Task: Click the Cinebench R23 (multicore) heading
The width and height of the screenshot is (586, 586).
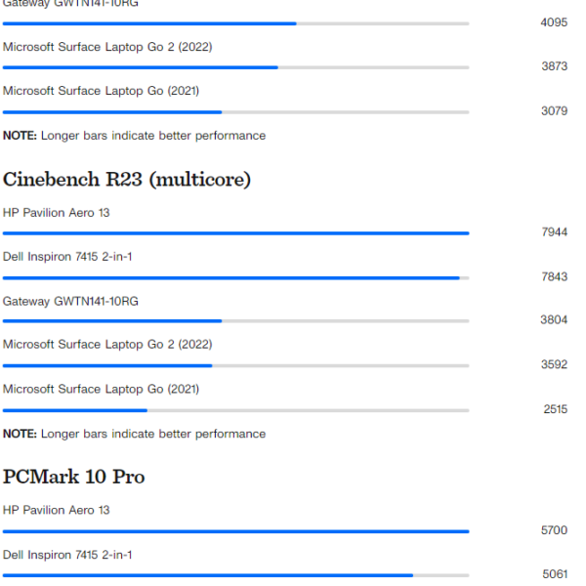Action: (x=127, y=180)
